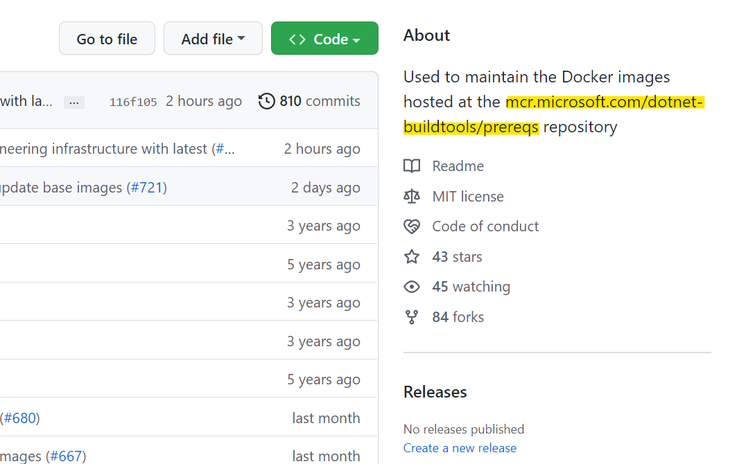Open pull request #680 link
This screenshot has width=730, height=464.
click(19, 418)
